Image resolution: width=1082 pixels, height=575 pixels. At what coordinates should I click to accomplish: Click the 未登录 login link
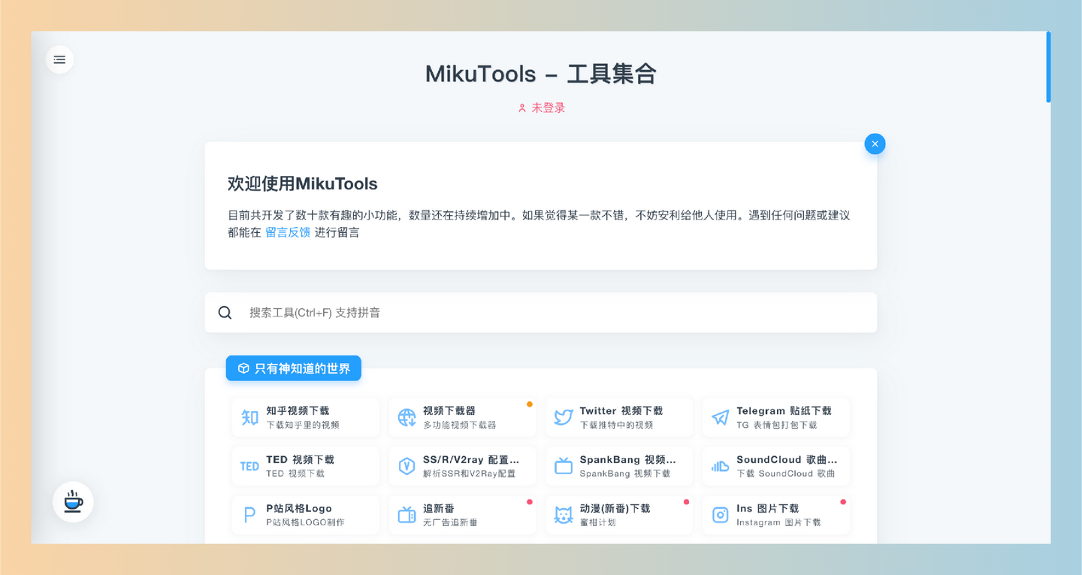(x=541, y=107)
